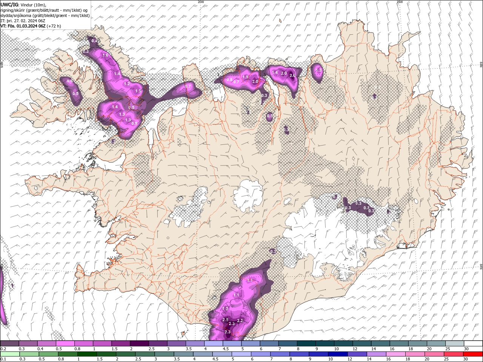The image size is (483, 362).
Task: Click the snow scale swatch between 3.5 and 4
Action: [195, 344]
